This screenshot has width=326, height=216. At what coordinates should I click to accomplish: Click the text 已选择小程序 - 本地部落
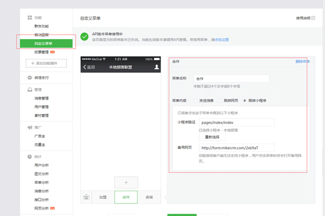click(218, 130)
